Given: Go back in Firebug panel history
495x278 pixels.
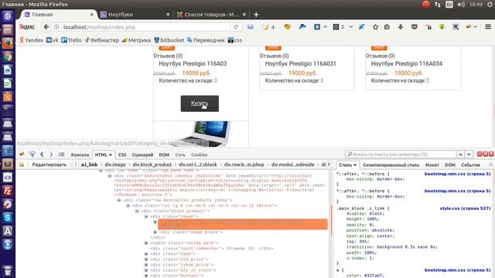Looking at the screenshot, I should pos(42,154).
